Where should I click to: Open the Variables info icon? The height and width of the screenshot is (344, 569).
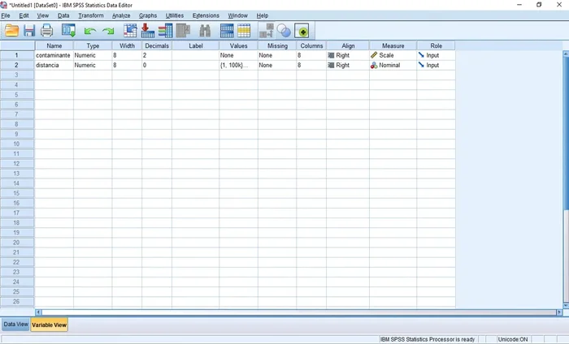click(166, 31)
